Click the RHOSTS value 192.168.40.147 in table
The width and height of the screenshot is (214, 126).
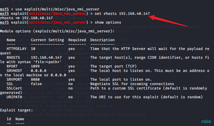[46, 58]
